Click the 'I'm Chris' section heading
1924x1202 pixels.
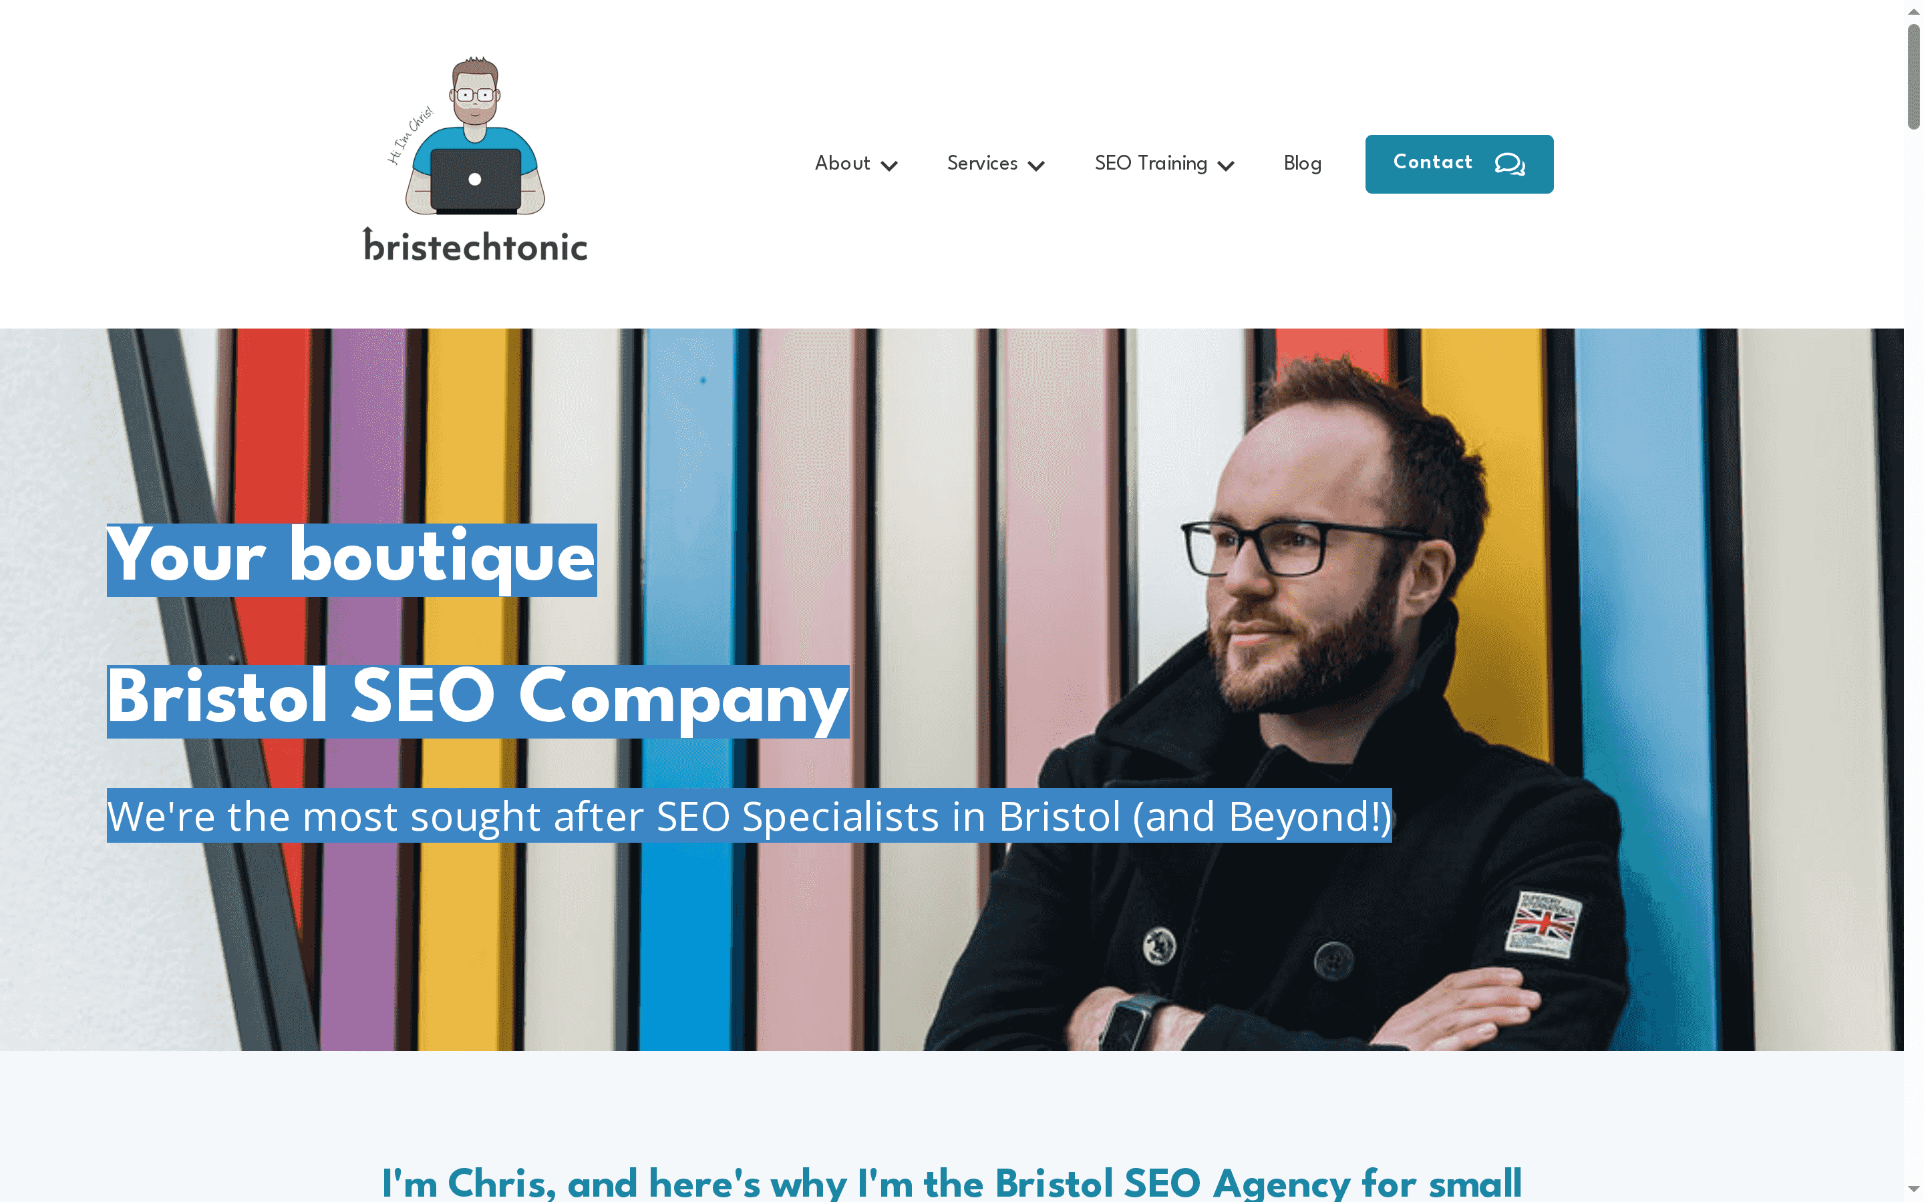click(x=952, y=1183)
